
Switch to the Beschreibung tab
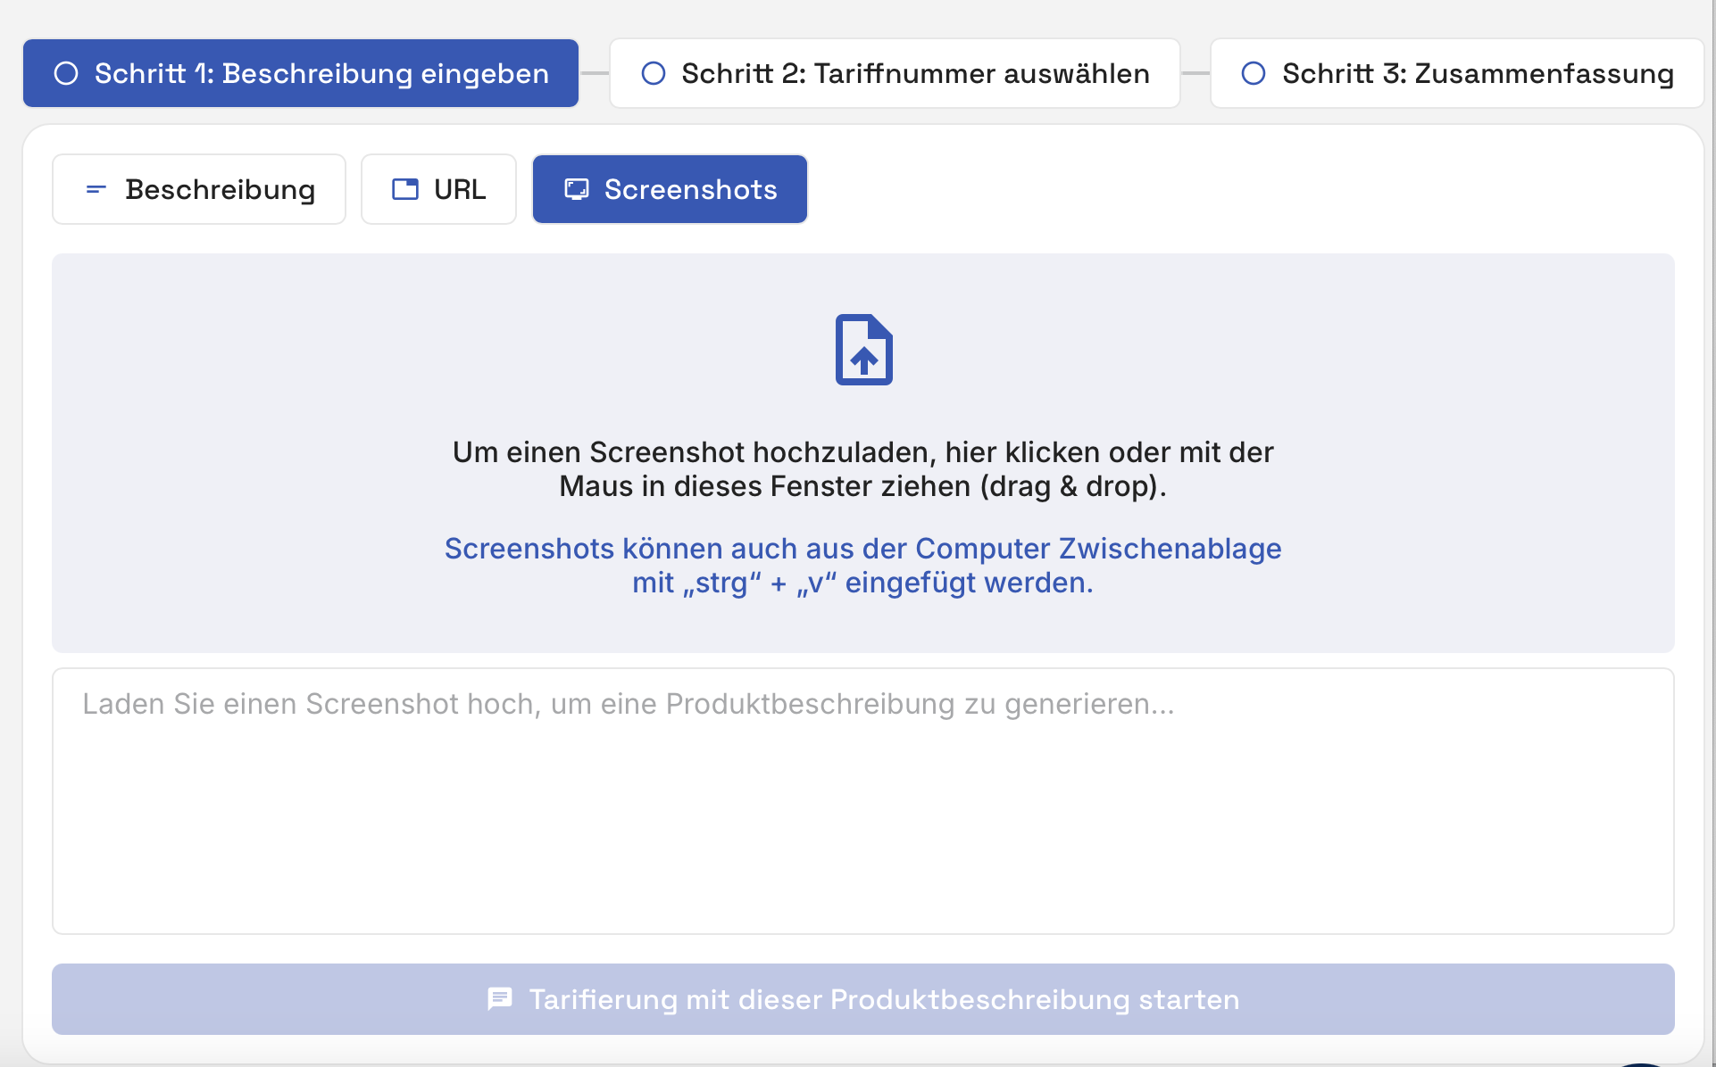(x=220, y=189)
